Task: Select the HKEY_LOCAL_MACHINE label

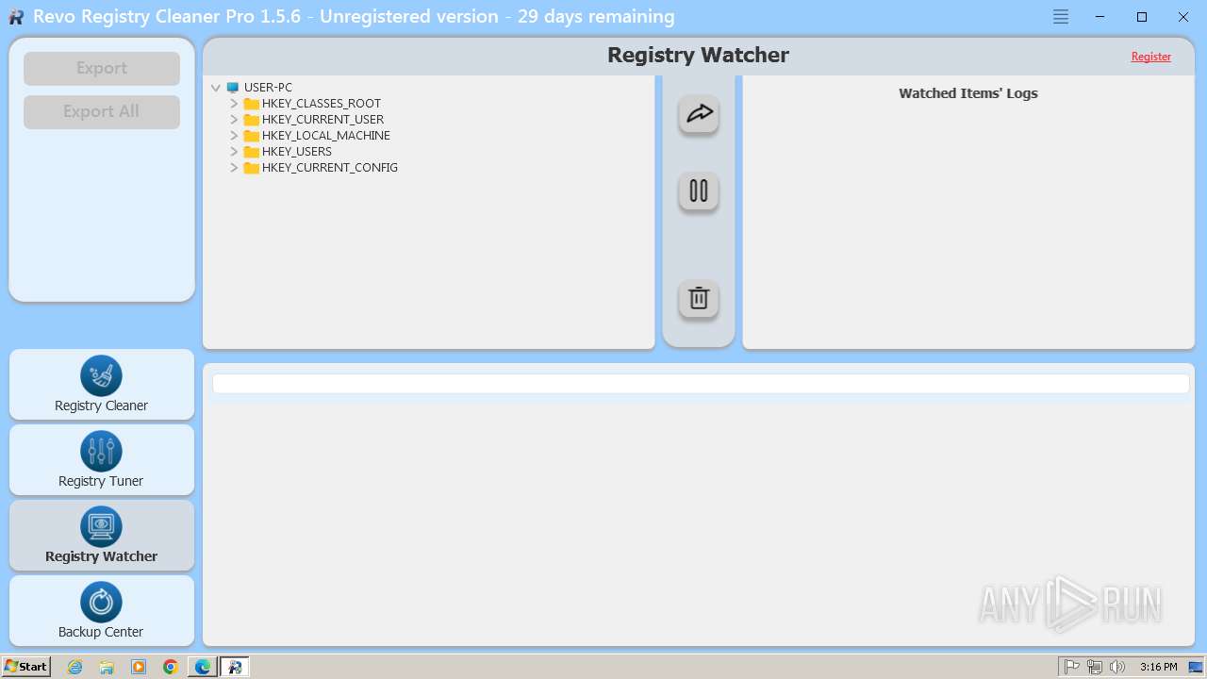Action: 326,136
